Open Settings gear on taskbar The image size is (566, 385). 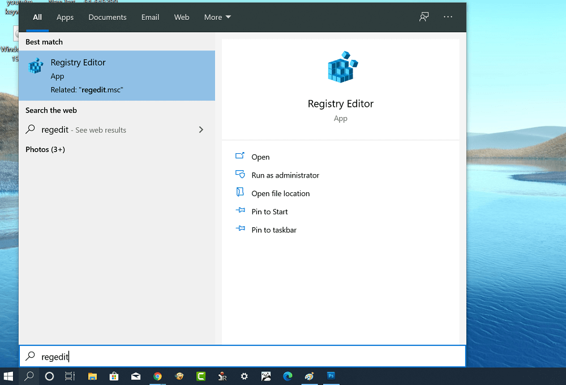coord(245,377)
